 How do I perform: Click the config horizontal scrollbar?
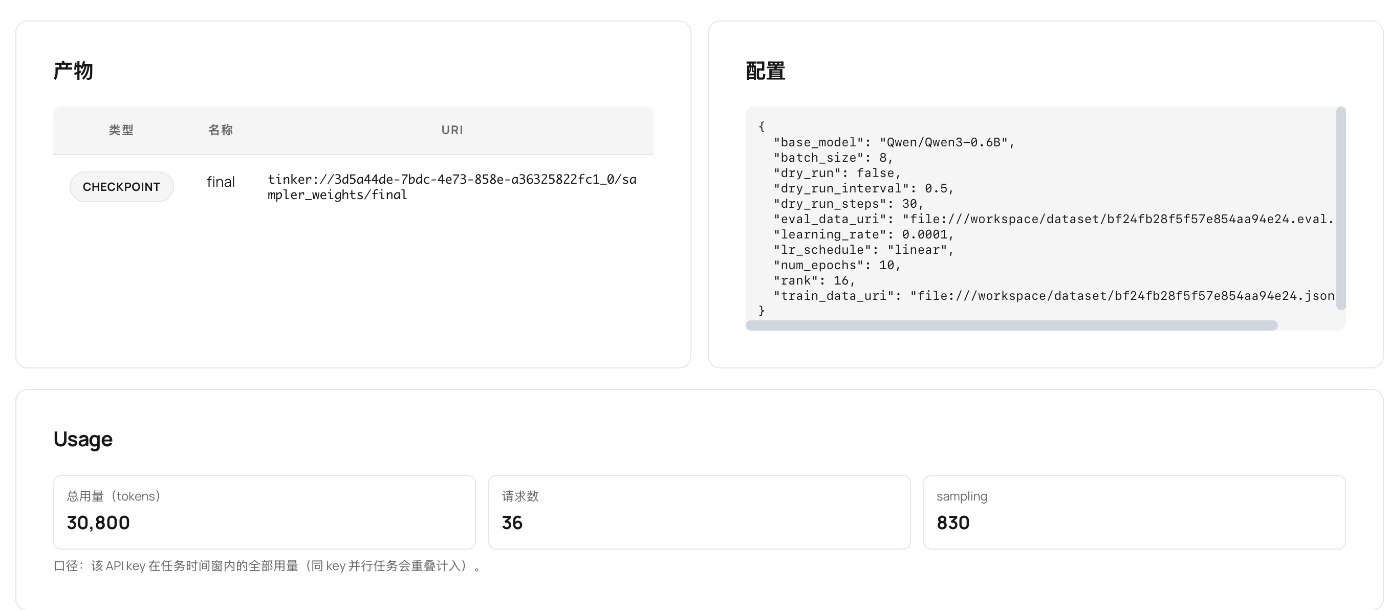coord(1011,325)
